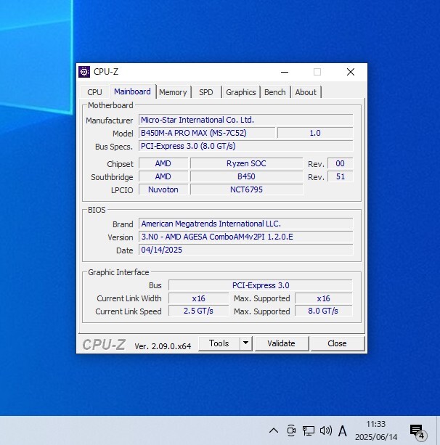Click BIOS version 3.N0 AGESA field
Screen dimensions: 440x445
[x=246, y=237]
